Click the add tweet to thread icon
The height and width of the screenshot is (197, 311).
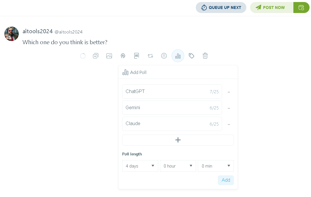click(x=96, y=56)
